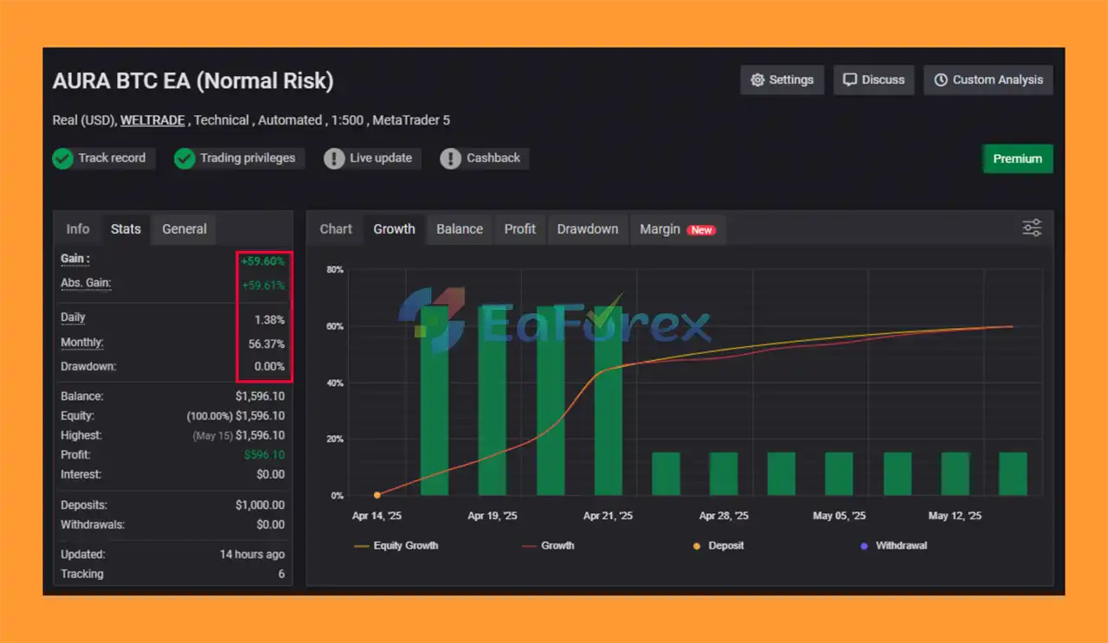Switch to the Balance chart tab

click(x=460, y=229)
